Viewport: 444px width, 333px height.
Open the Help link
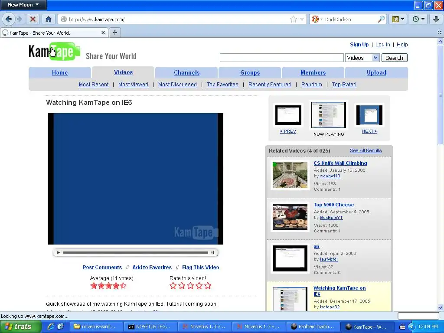click(402, 45)
